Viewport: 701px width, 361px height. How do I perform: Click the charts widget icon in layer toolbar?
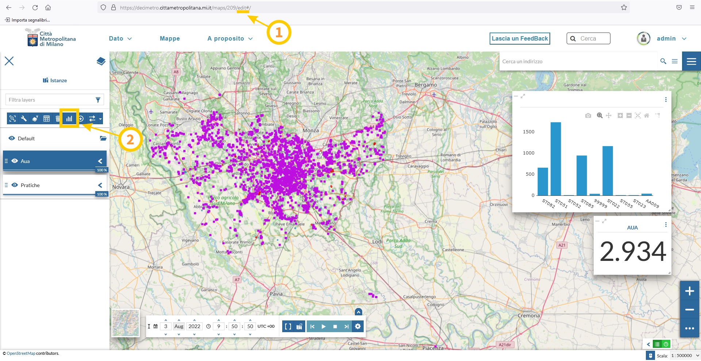coord(69,118)
